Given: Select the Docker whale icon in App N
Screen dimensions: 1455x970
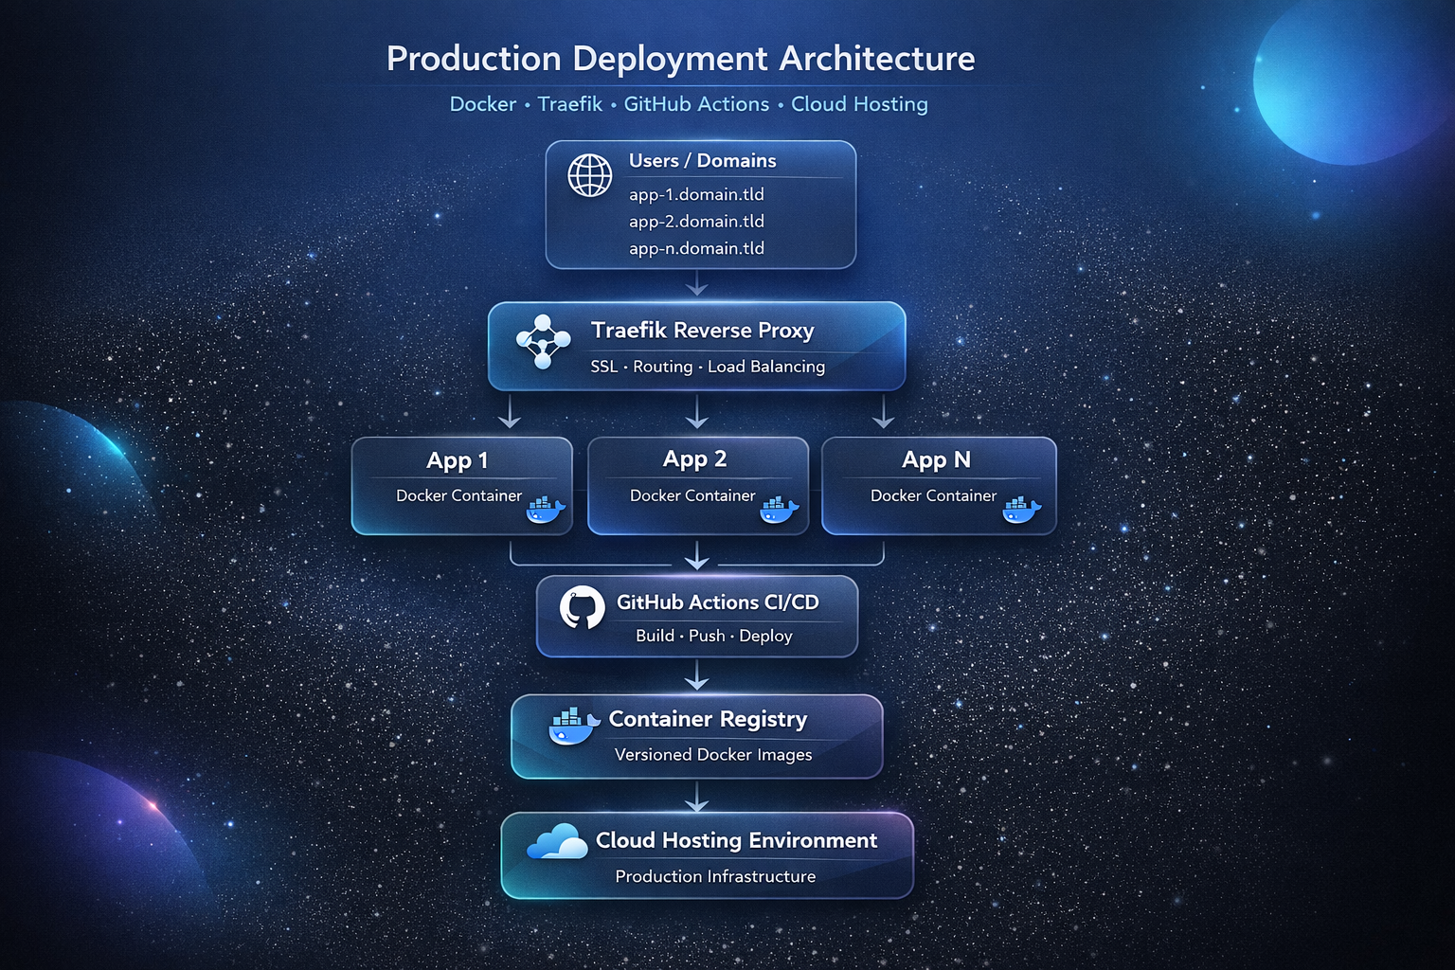Looking at the screenshot, I should pyautogui.click(x=1019, y=510).
